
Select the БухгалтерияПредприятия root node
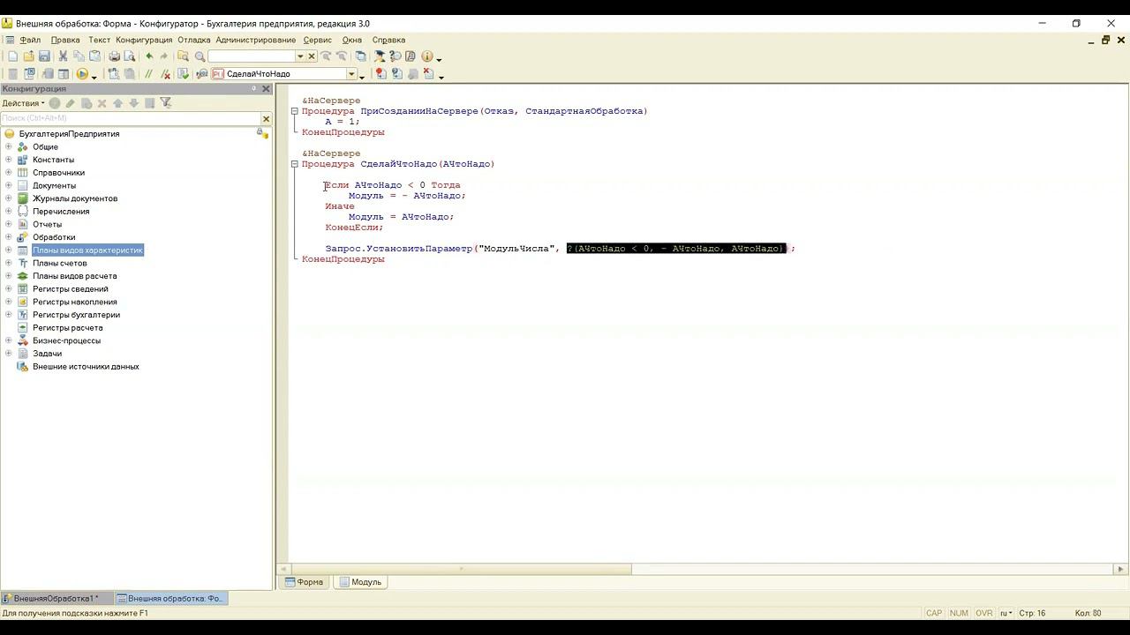tap(69, 134)
